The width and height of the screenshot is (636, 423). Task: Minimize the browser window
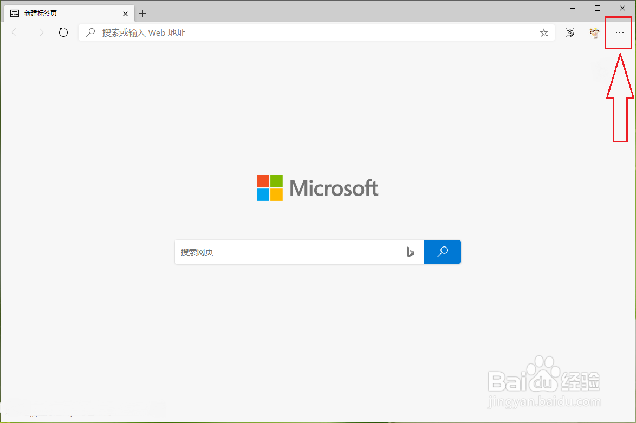(x=573, y=8)
